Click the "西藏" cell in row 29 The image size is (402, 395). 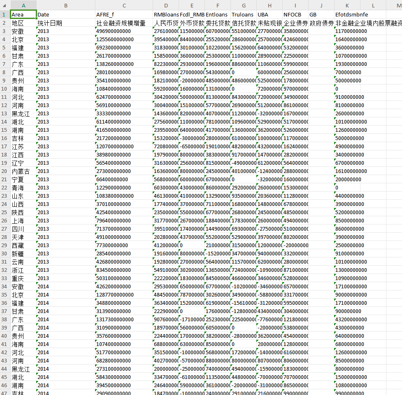[x=23, y=245]
